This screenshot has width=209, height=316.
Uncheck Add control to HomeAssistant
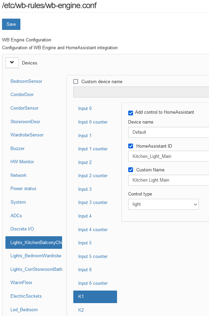click(x=131, y=113)
